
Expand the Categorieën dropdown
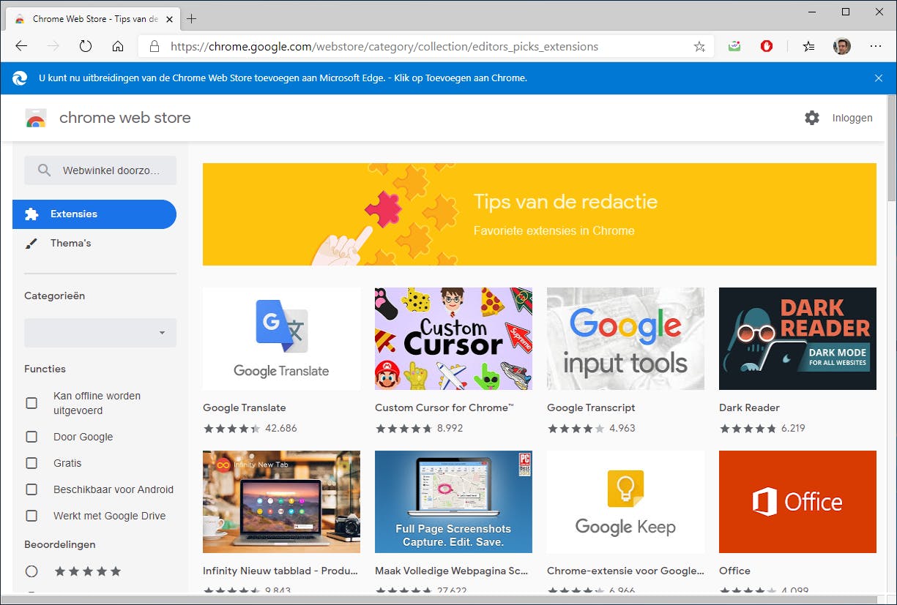pos(100,333)
